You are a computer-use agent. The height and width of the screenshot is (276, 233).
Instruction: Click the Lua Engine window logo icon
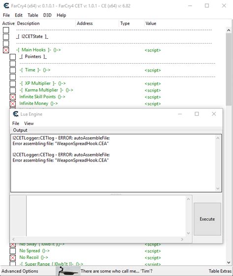pyautogui.click(x=16, y=114)
